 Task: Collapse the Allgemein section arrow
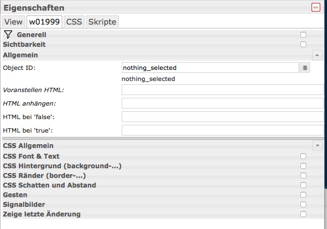tap(317, 55)
